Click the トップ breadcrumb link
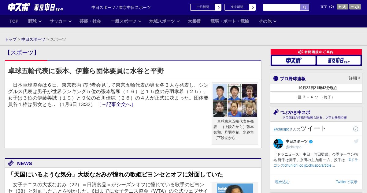The height and width of the screenshot is (193, 367). coord(10,40)
